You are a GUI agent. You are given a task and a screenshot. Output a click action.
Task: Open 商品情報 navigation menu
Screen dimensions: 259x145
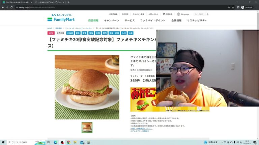(93, 20)
